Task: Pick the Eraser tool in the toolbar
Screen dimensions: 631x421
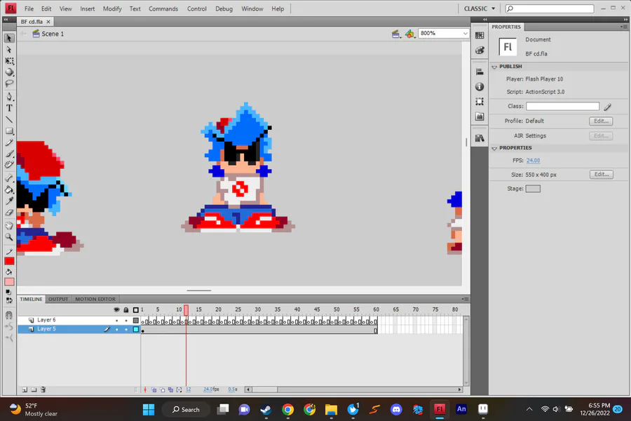Action: pyautogui.click(x=9, y=213)
